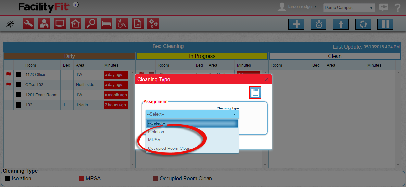The height and width of the screenshot is (194, 406).
Task: Choose Isolation from the dropdown list
Action: [156, 132]
